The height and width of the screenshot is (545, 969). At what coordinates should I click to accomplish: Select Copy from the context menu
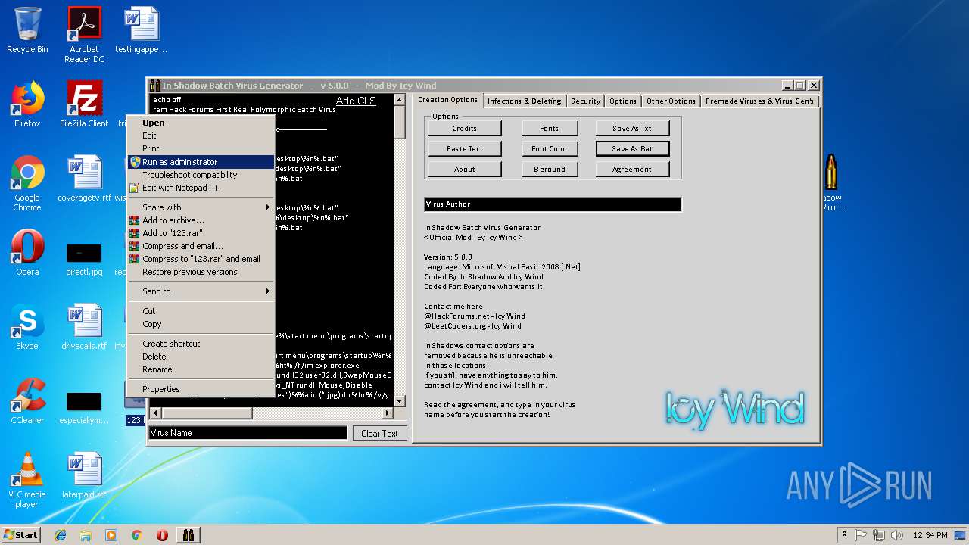pos(201,324)
